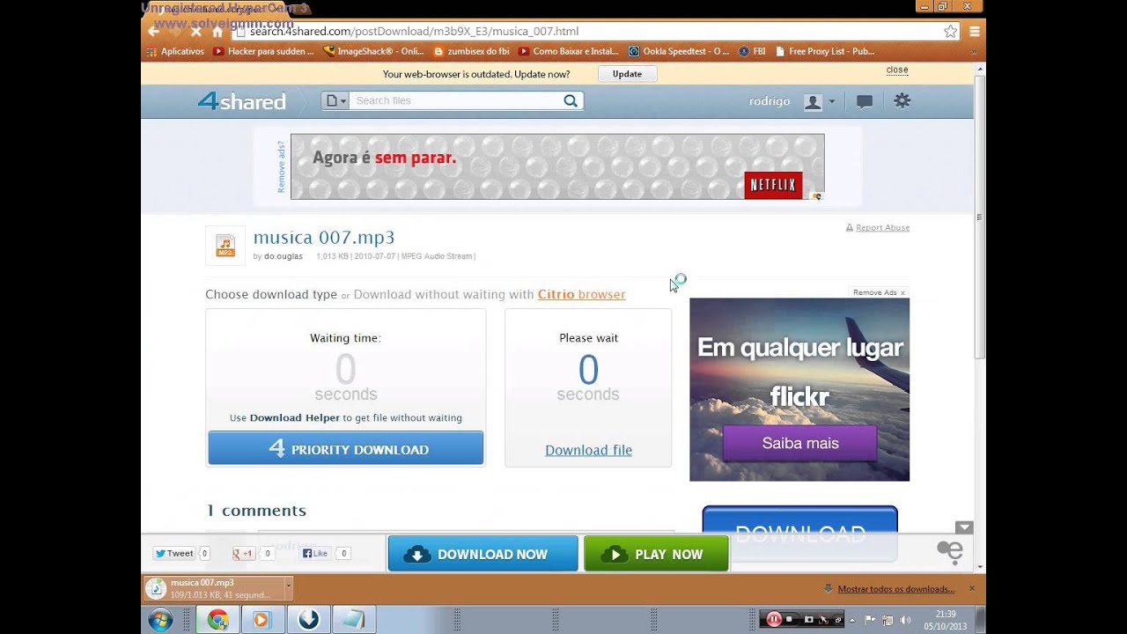
Task: Click the Tweet button
Action: coord(174,554)
